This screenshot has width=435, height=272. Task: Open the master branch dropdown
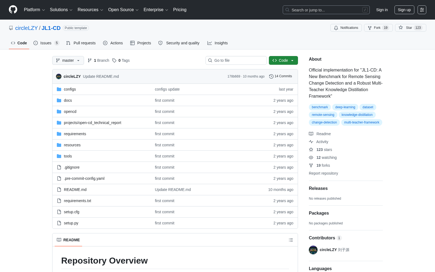[x=68, y=60]
